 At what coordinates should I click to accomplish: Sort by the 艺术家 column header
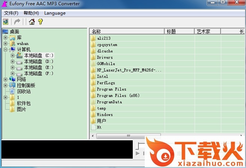coord(208,31)
